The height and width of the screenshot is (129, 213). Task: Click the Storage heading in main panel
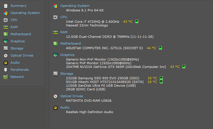click(x=67, y=74)
